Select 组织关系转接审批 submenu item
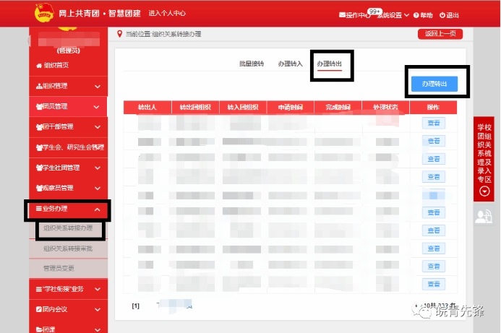501x333 pixels. [x=68, y=248]
